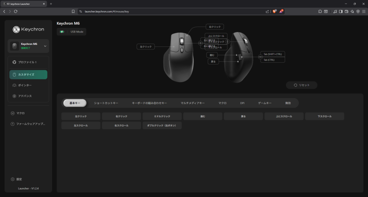Image resolution: width=368 pixels, height=197 pixels.
Task: Expand the Keychron M6 device dropdown
Action: (45, 46)
